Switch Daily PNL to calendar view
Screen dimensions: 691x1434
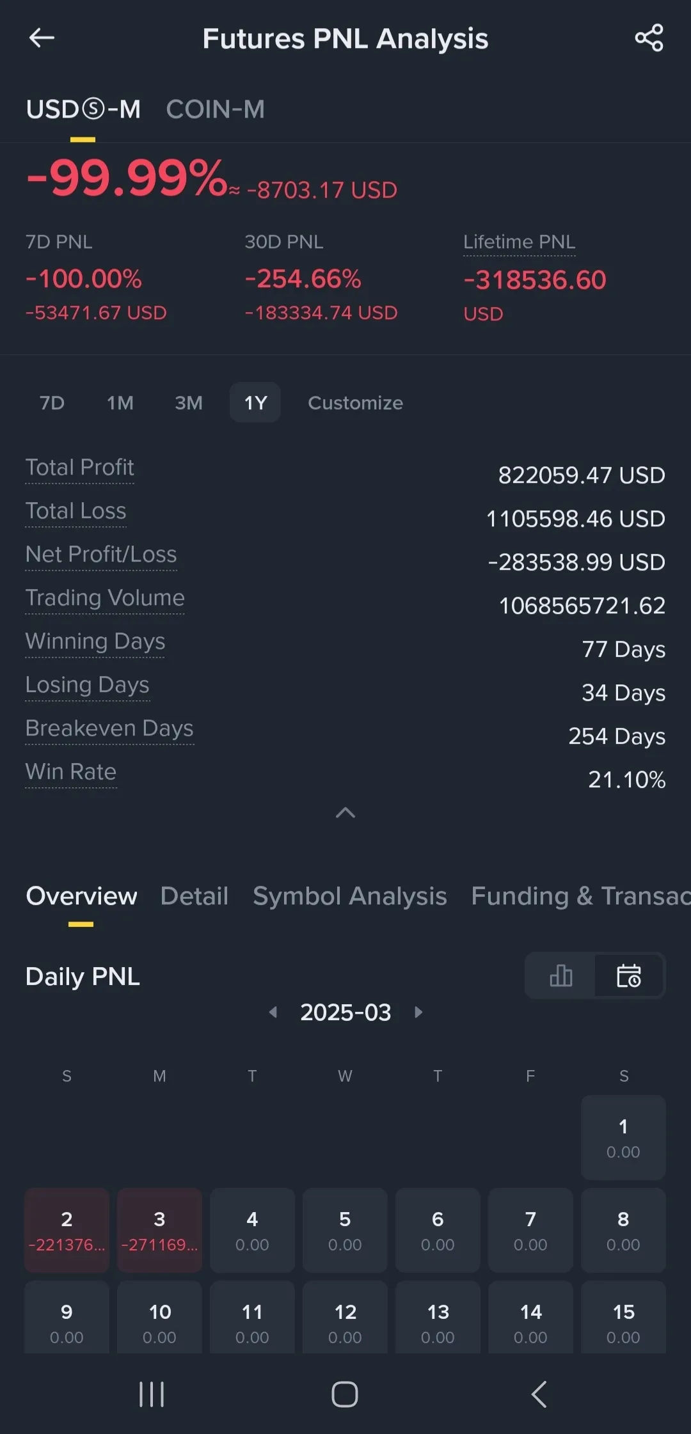(x=629, y=976)
